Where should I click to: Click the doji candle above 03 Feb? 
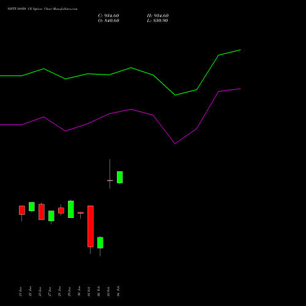click(x=110, y=181)
